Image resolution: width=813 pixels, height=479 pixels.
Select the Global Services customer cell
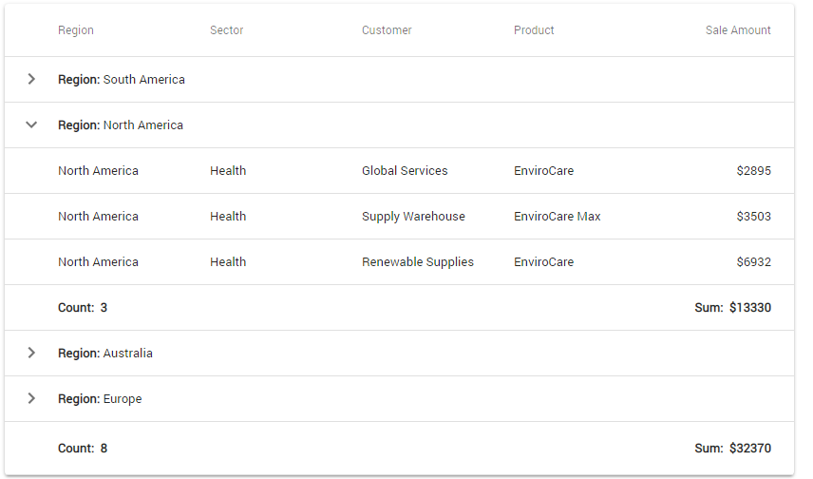[x=405, y=171]
